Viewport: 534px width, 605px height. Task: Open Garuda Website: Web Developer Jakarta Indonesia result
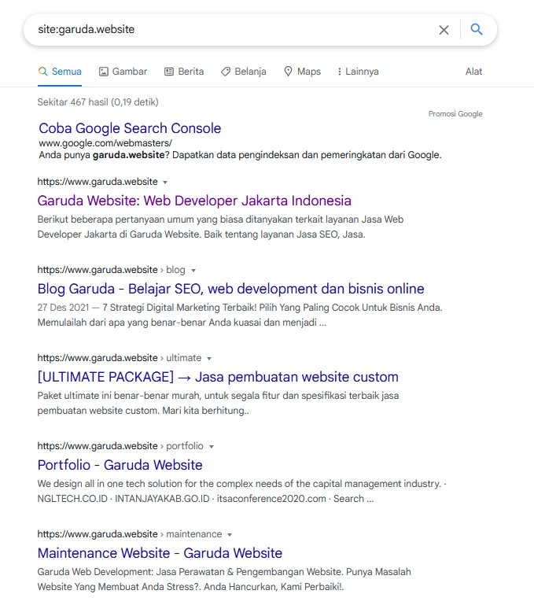[x=194, y=201]
